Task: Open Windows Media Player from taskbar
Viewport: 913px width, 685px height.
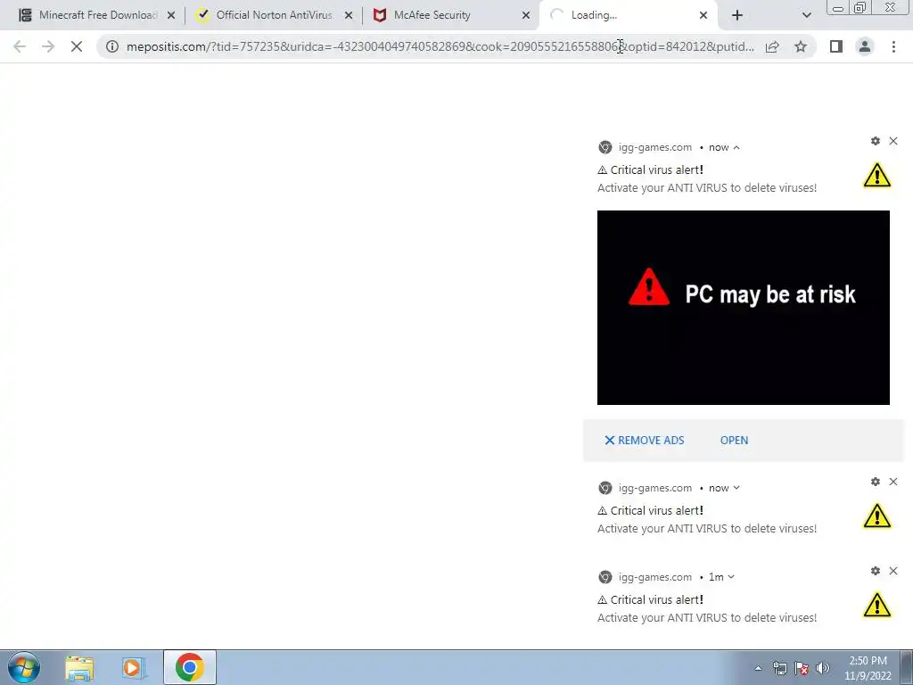Action: 134,667
